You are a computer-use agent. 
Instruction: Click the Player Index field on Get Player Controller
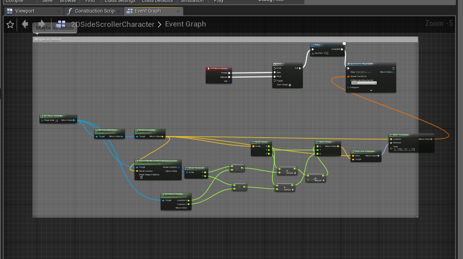(x=56, y=120)
